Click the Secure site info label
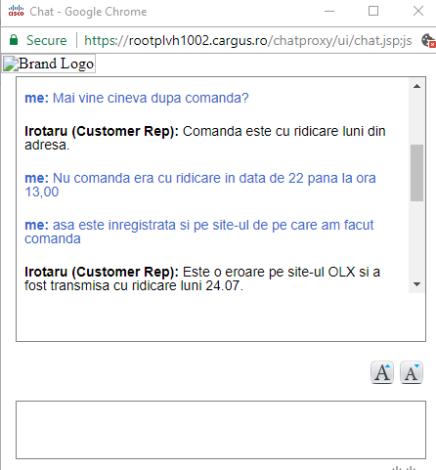This screenshot has height=470, width=436. (x=47, y=40)
